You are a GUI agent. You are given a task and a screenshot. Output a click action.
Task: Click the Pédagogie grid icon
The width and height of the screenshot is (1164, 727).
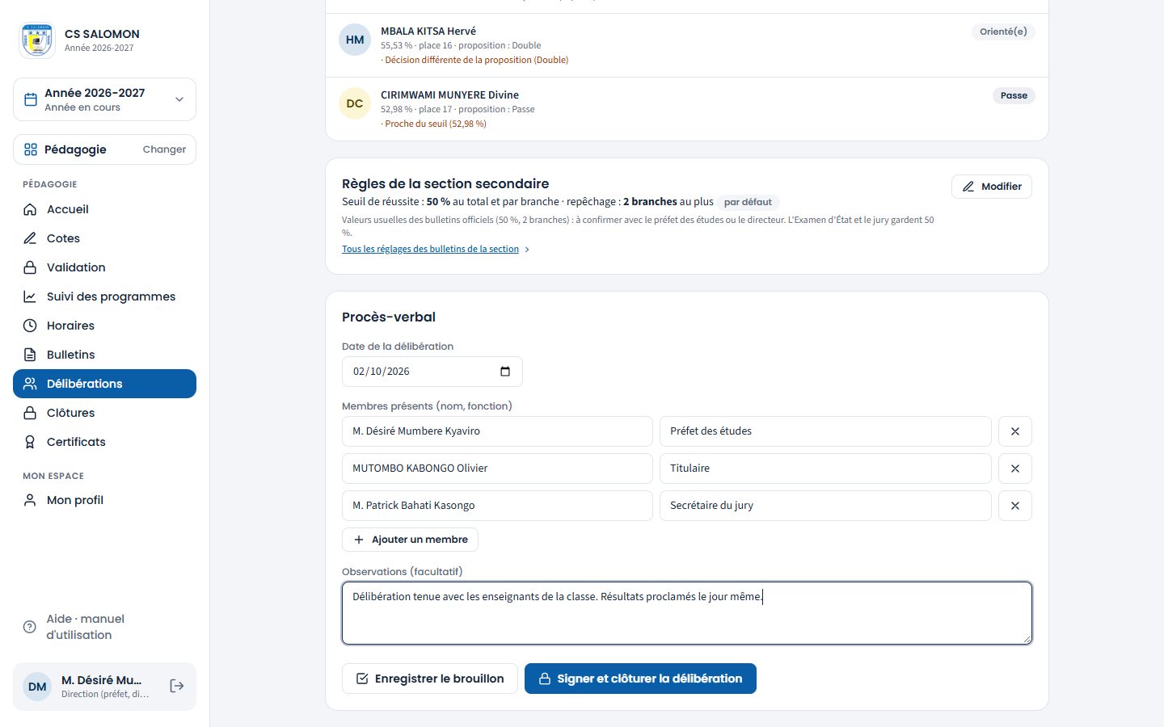[31, 149]
